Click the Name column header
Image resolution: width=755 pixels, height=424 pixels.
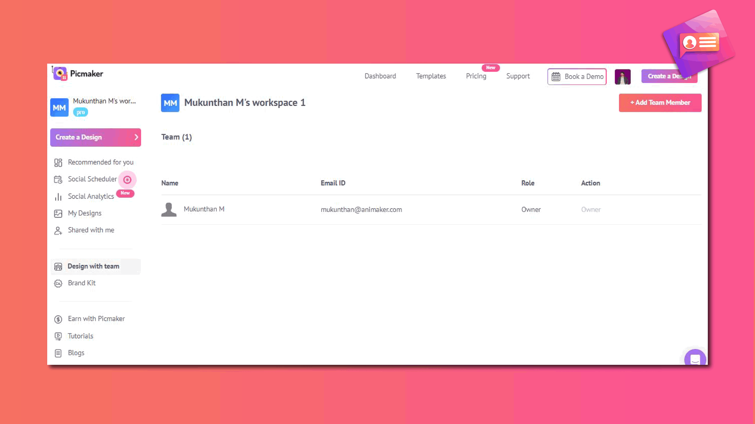click(169, 183)
